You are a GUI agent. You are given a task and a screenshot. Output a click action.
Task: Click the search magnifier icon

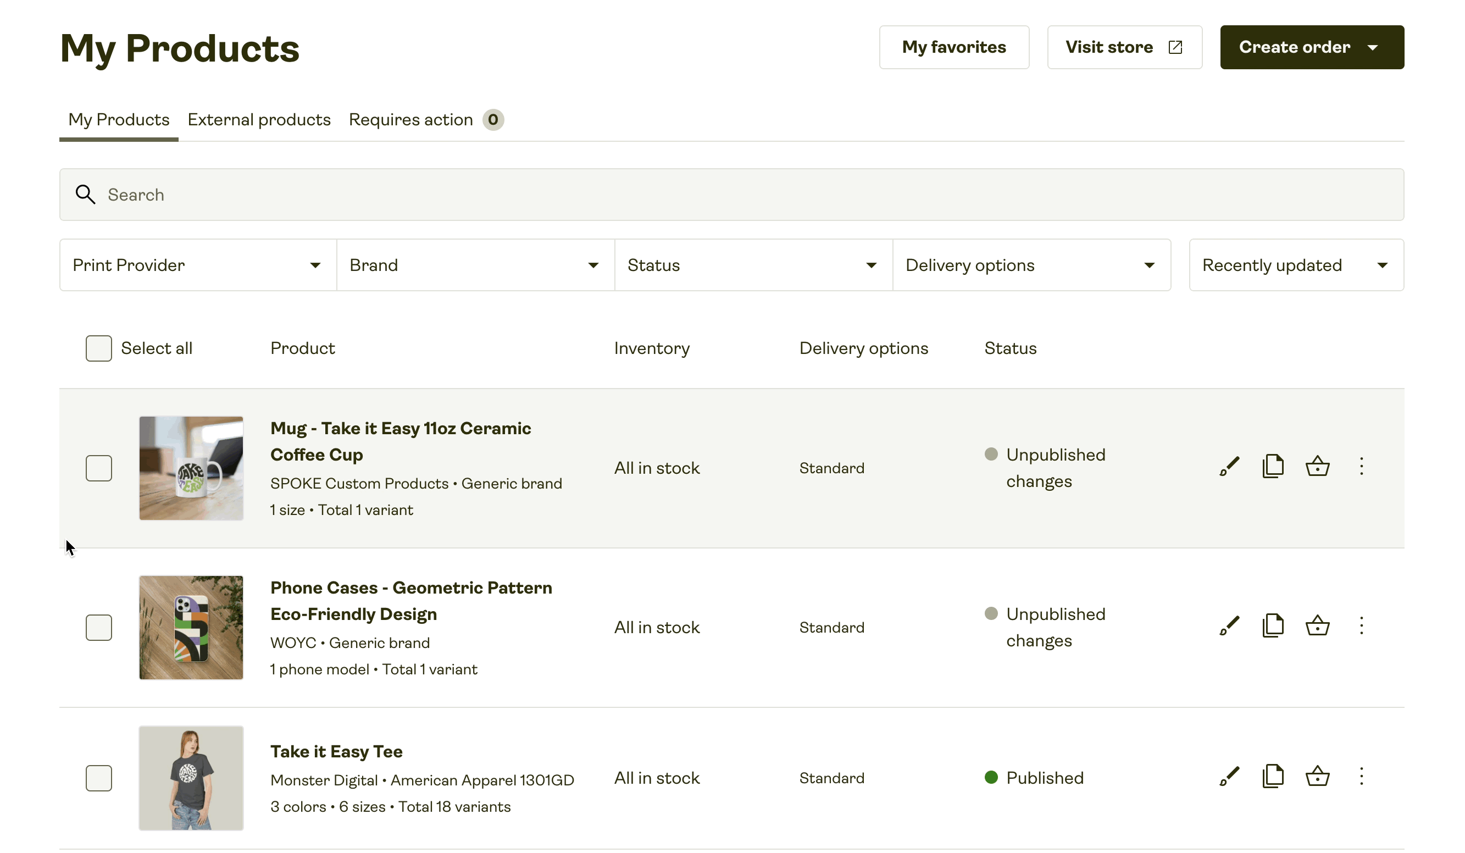point(85,194)
